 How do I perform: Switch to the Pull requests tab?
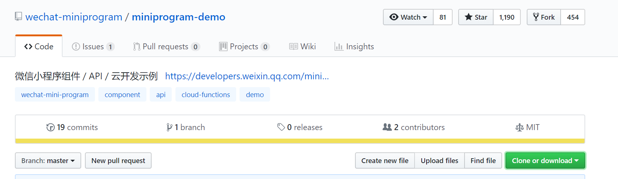167,46
